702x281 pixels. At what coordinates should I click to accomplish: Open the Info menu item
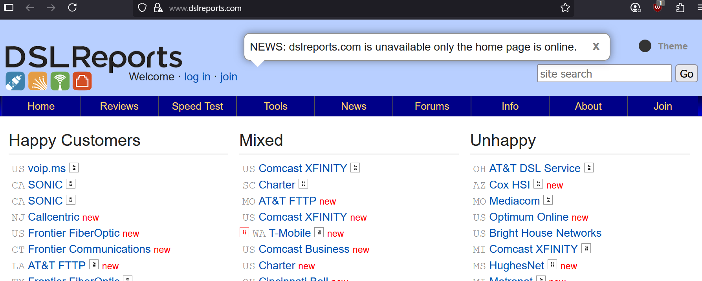click(510, 106)
